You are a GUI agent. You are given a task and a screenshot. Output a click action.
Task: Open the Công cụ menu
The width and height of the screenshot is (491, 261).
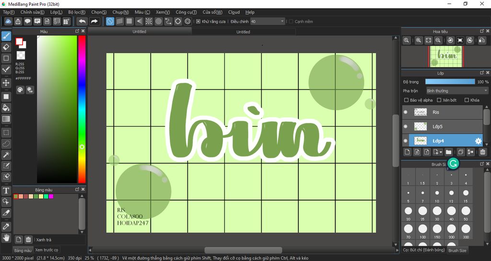point(186,12)
